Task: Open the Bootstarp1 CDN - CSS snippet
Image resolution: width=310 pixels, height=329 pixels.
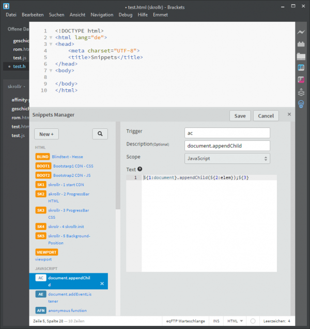Action: coord(73,166)
